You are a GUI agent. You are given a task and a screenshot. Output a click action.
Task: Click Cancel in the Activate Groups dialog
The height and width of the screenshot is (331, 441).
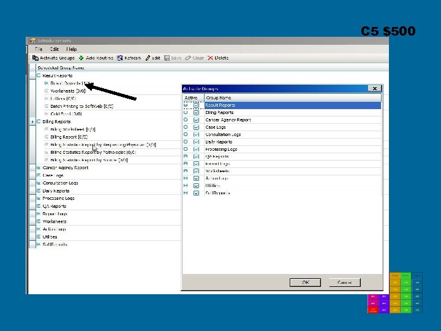coord(345,283)
